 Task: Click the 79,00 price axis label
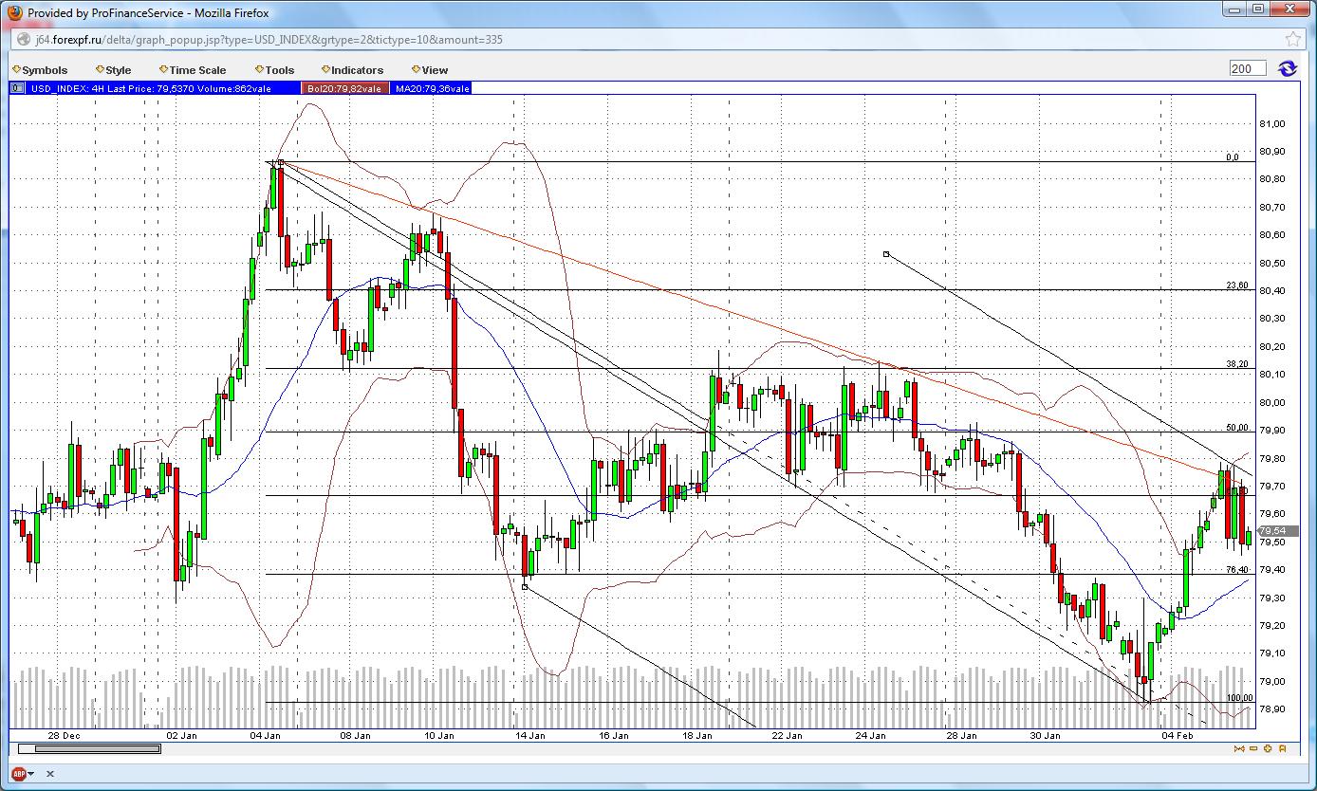tap(1272, 682)
